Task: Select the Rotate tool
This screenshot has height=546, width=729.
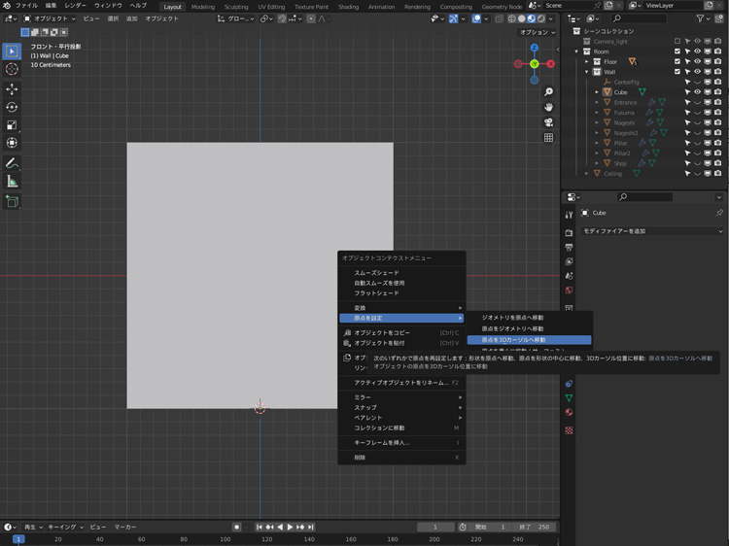Action: (12, 107)
